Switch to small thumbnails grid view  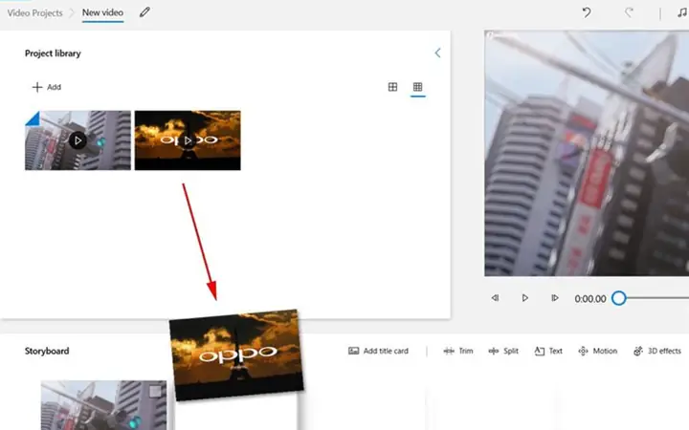coord(417,87)
